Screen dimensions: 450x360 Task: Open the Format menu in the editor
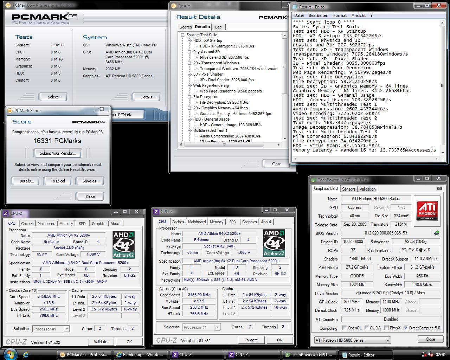pos(340,15)
